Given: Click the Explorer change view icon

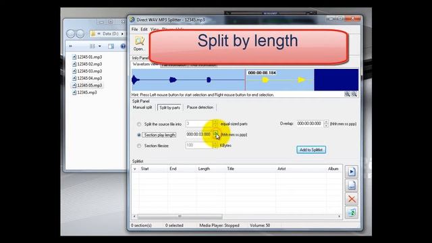Looking at the screenshot, I should tap(92, 46).
